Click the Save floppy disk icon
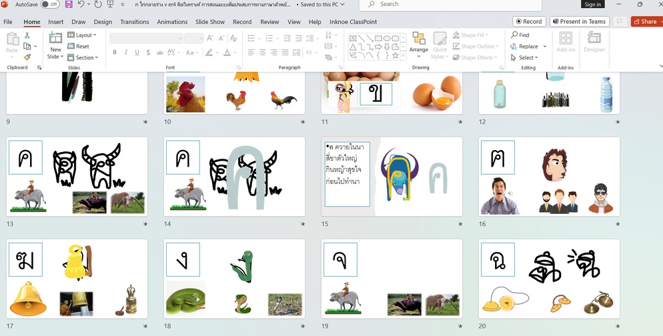The height and width of the screenshot is (336, 663). [x=69, y=4]
